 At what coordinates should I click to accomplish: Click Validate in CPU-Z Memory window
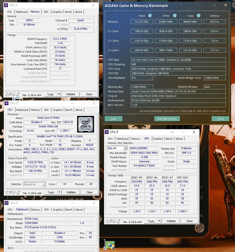[x=70, y=94]
